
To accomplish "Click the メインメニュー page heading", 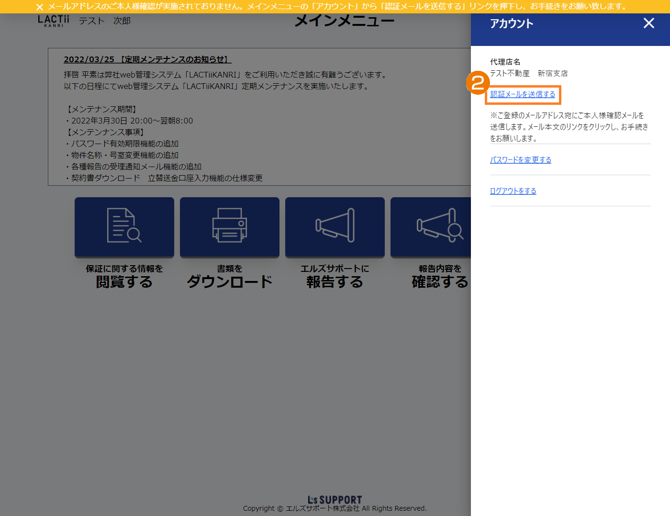I will 345,21.
